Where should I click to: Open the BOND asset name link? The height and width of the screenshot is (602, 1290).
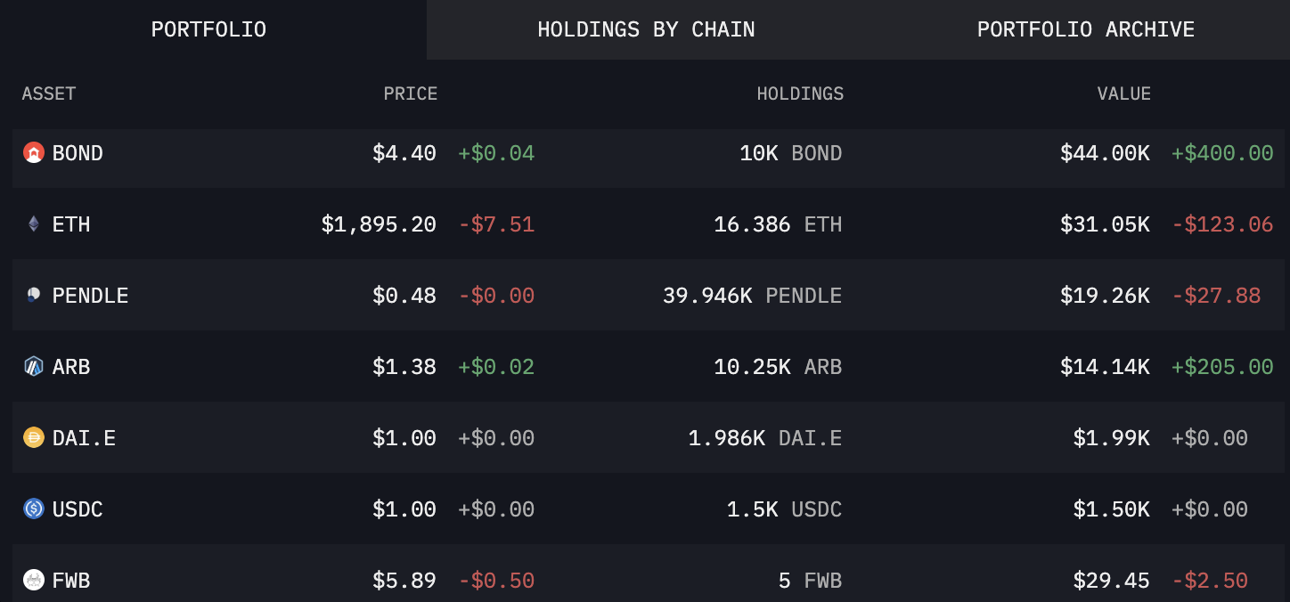point(78,153)
